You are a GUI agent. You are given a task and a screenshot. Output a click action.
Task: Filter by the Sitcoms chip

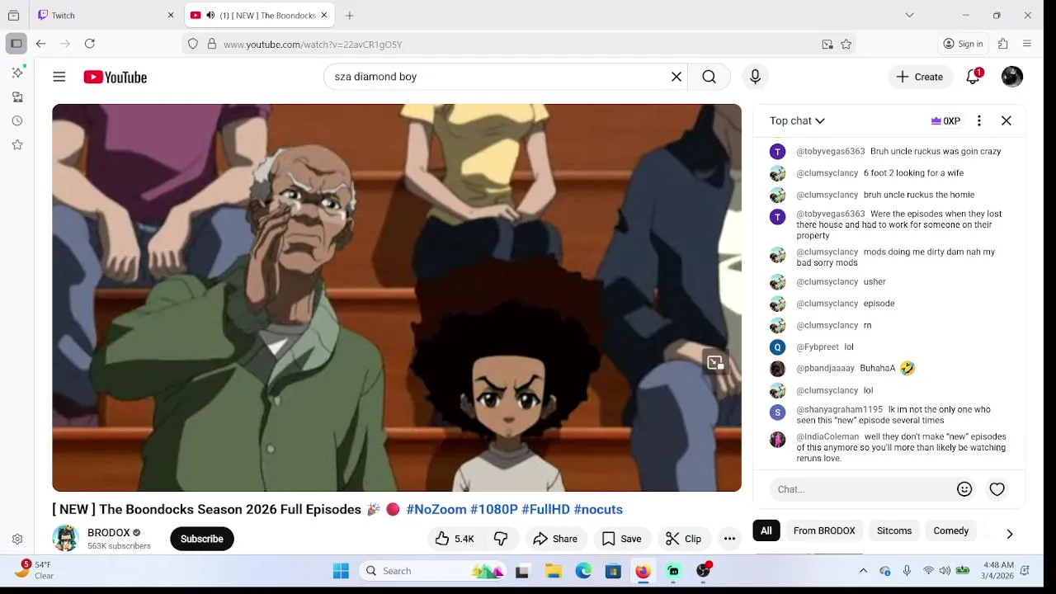pos(894,530)
